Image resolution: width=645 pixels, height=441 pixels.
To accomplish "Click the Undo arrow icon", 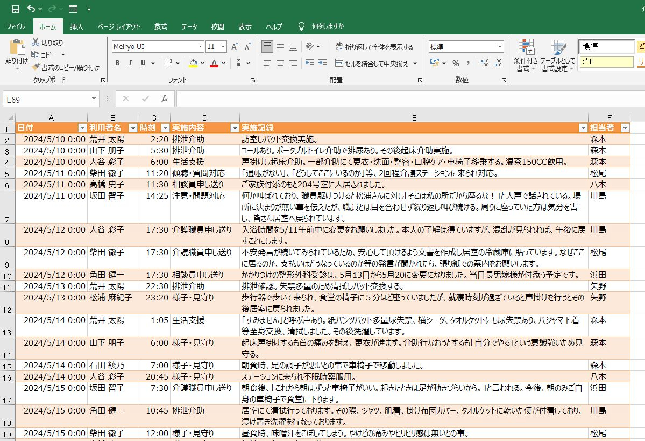I will click(31, 9).
